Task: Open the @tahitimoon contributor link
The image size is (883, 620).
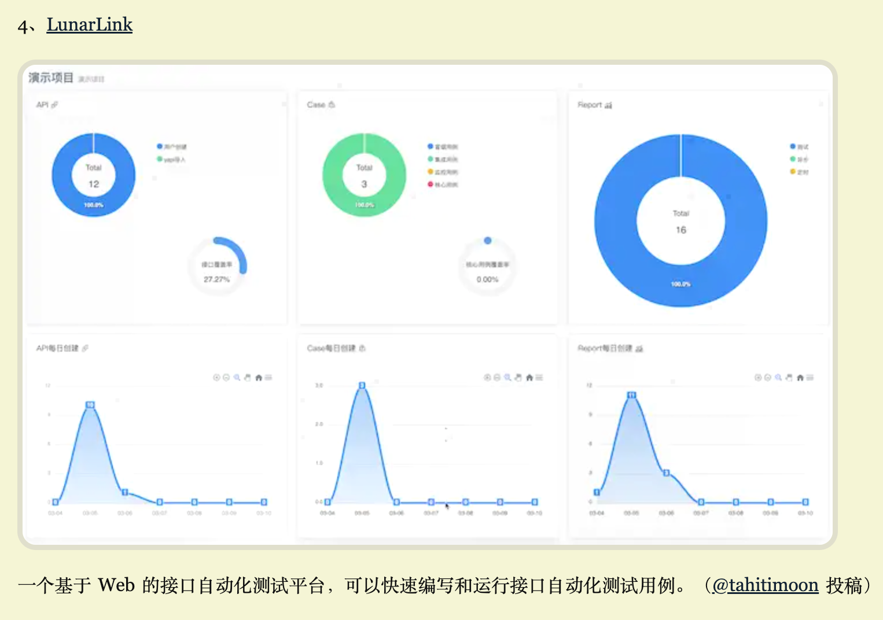Action: click(765, 585)
